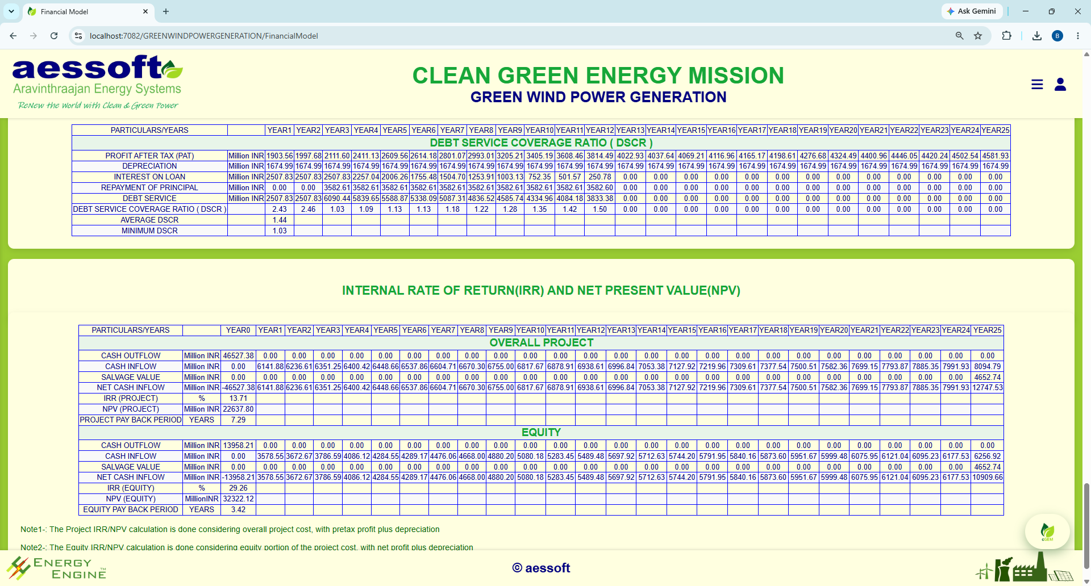The width and height of the screenshot is (1091, 586).
Task: Click the MINIMUM DSCR row label
Action: (x=149, y=231)
